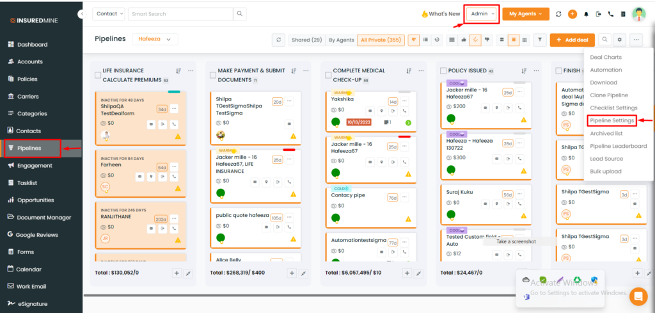Check the Make Payment & Submit Documents checkbox
The image size is (655, 313).
point(213,76)
